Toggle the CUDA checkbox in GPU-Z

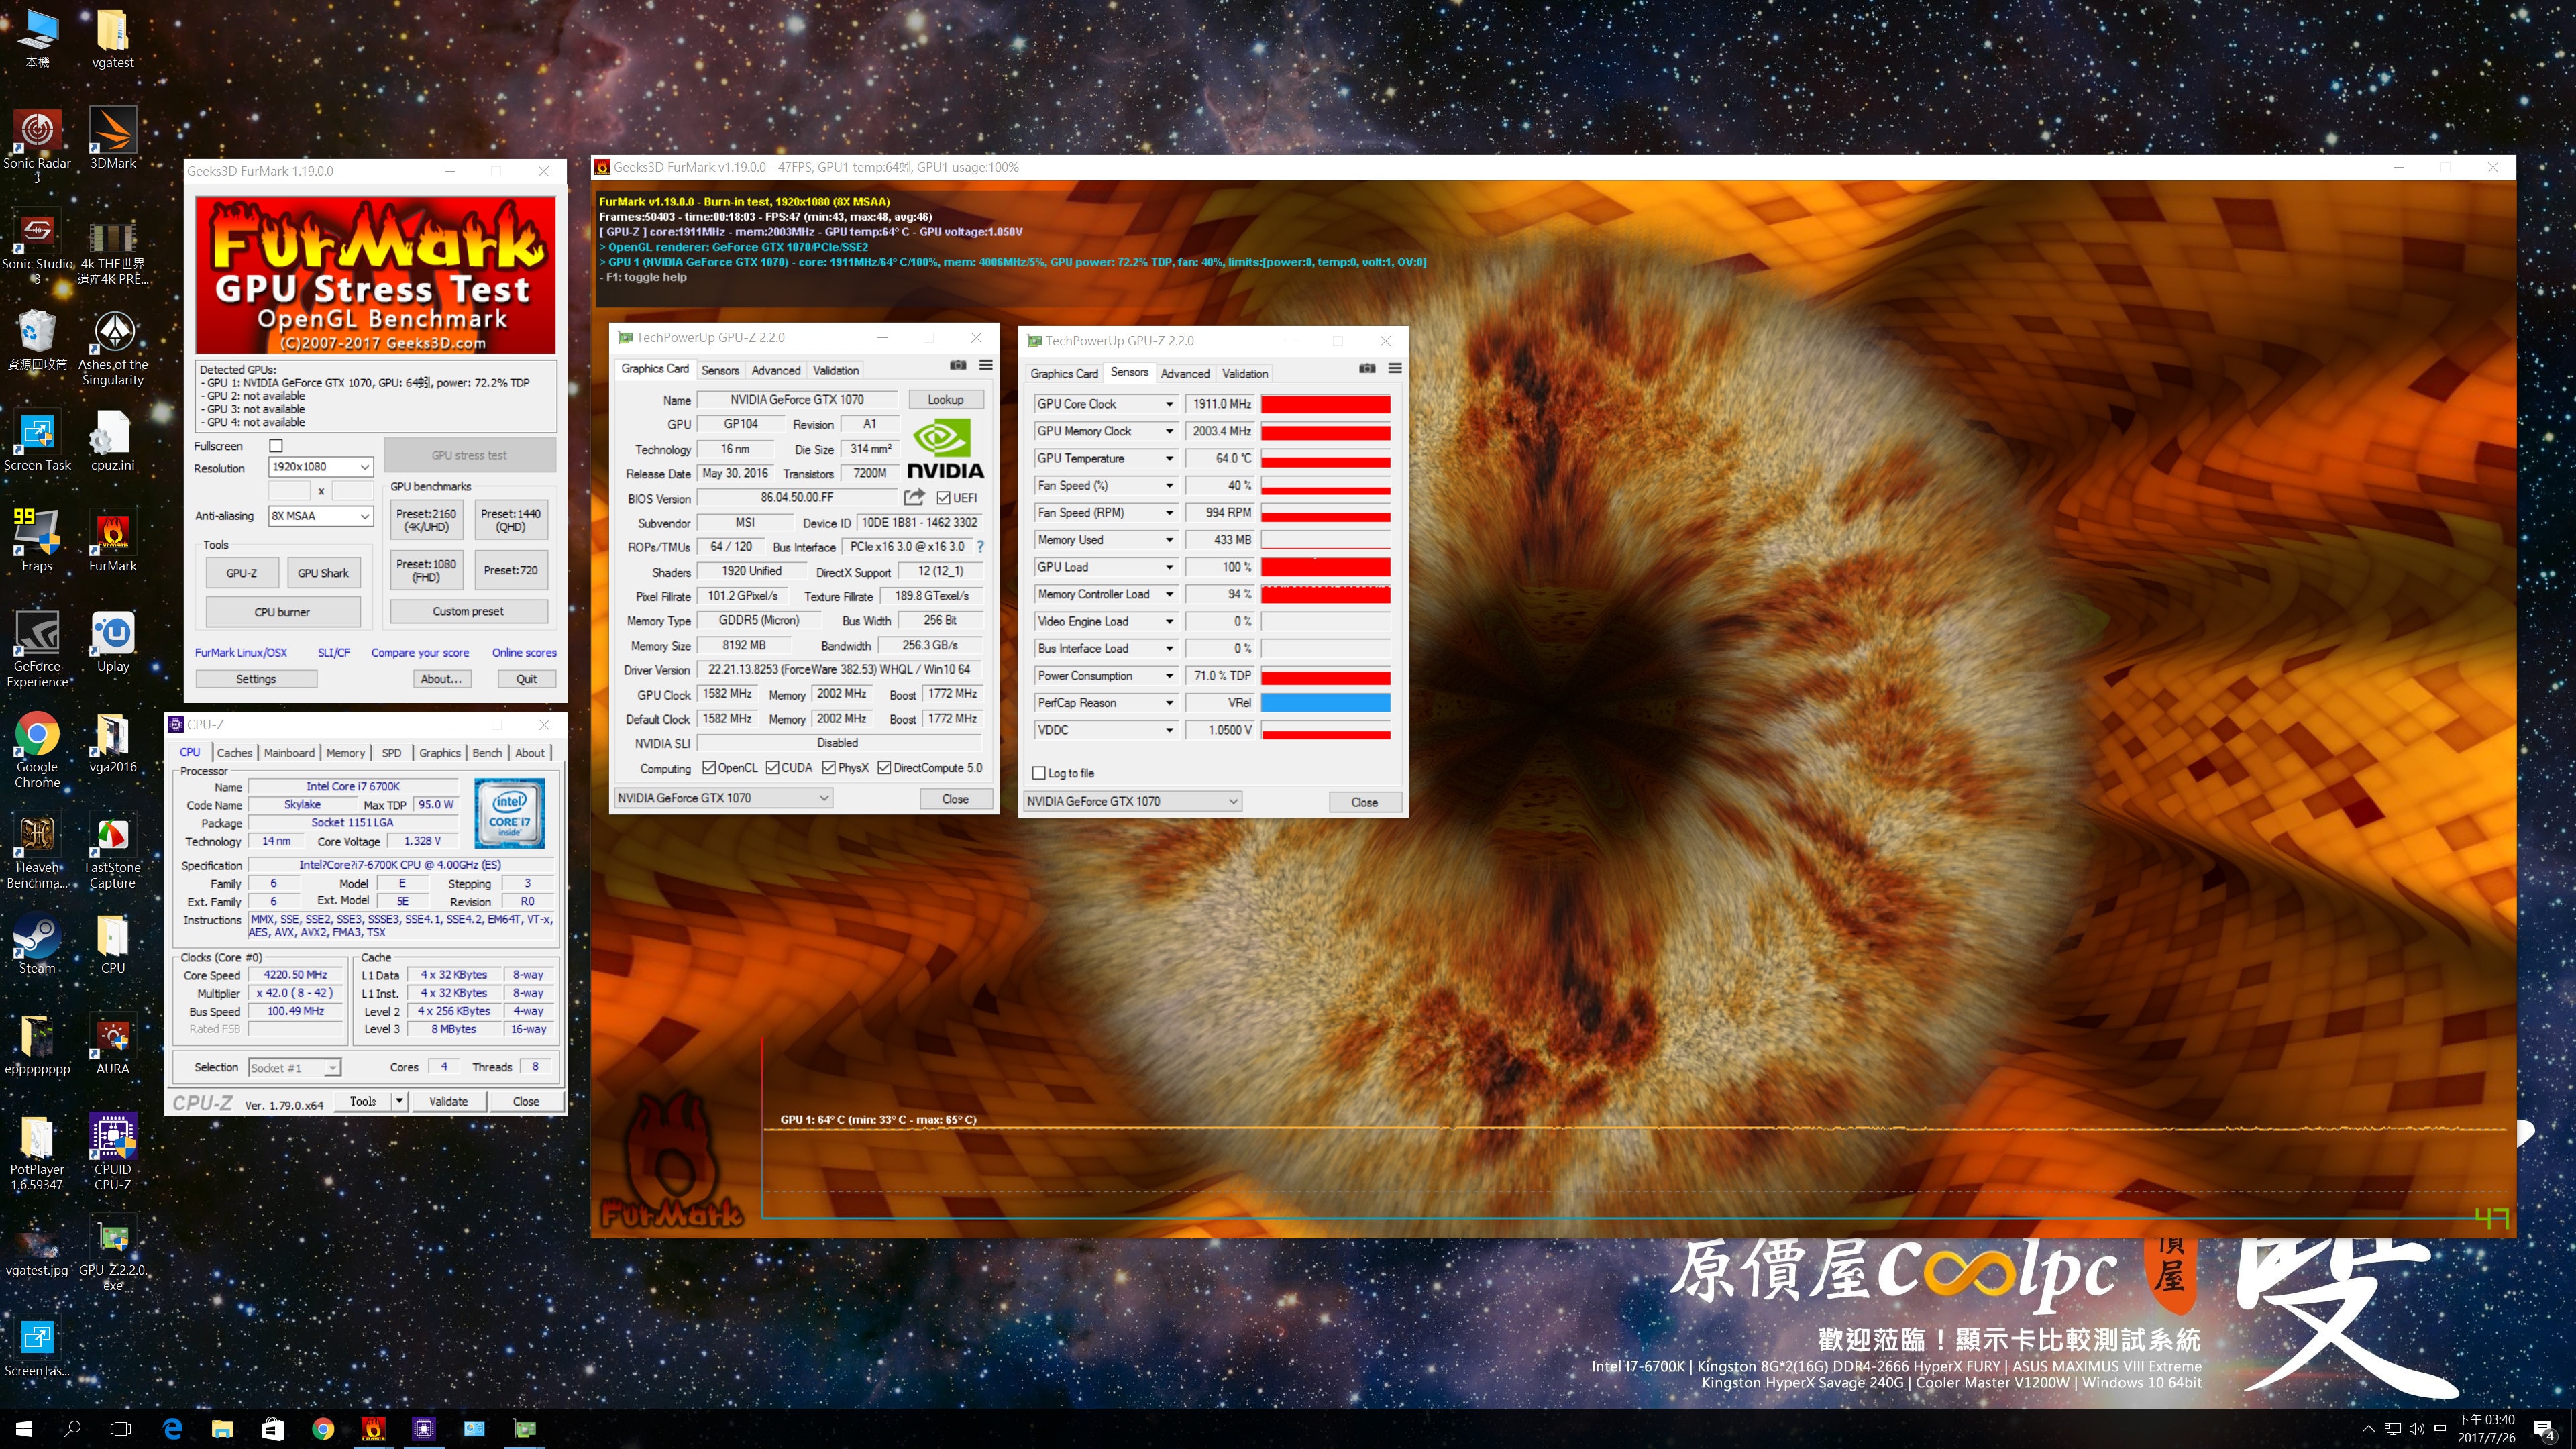pos(772,768)
